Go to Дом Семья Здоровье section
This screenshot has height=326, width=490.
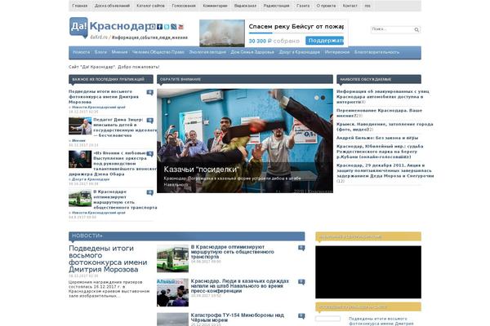pyautogui.click(x=252, y=52)
